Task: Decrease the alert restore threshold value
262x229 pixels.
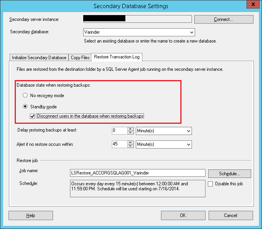Action: point(130,146)
